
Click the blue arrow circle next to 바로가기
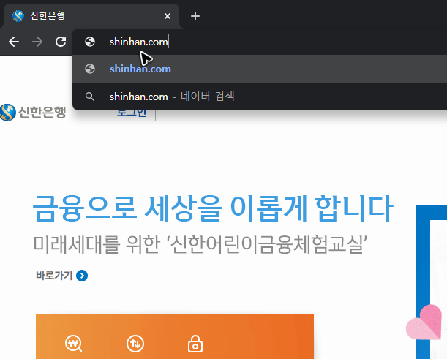[x=82, y=276]
